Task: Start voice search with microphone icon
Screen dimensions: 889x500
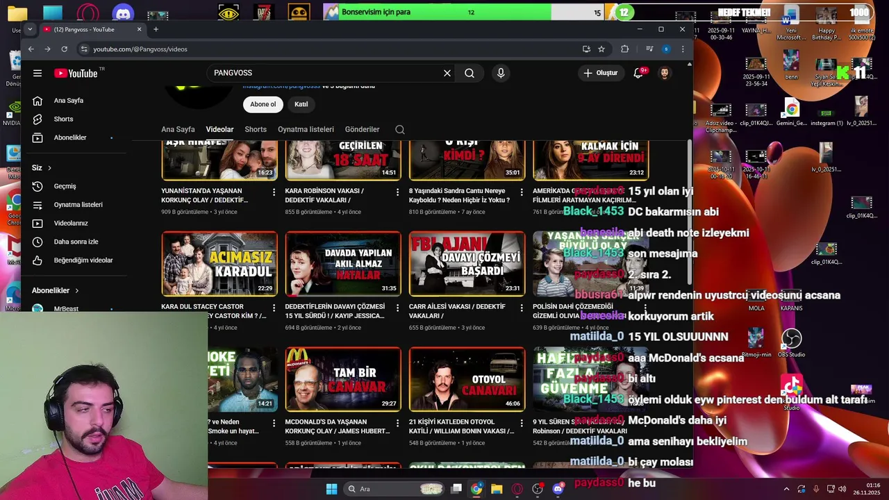Action: click(501, 73)
